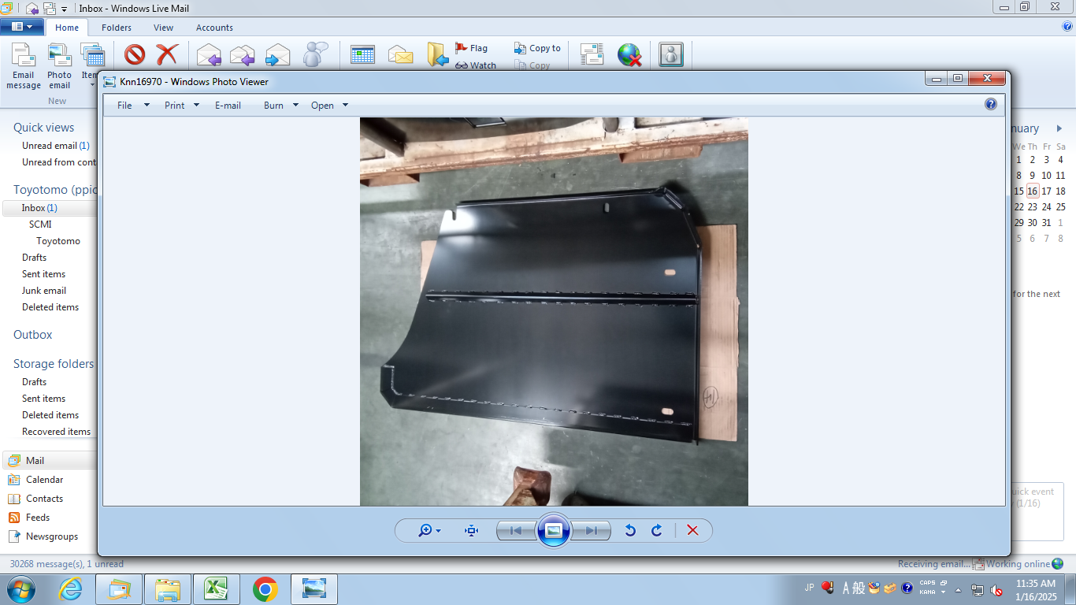
Task: Click the Actual Size button in Photo Viewer
Action: coord(472,531)
